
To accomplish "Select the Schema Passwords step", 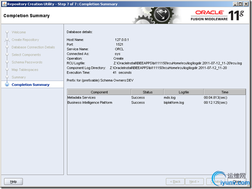I will 27,62.
